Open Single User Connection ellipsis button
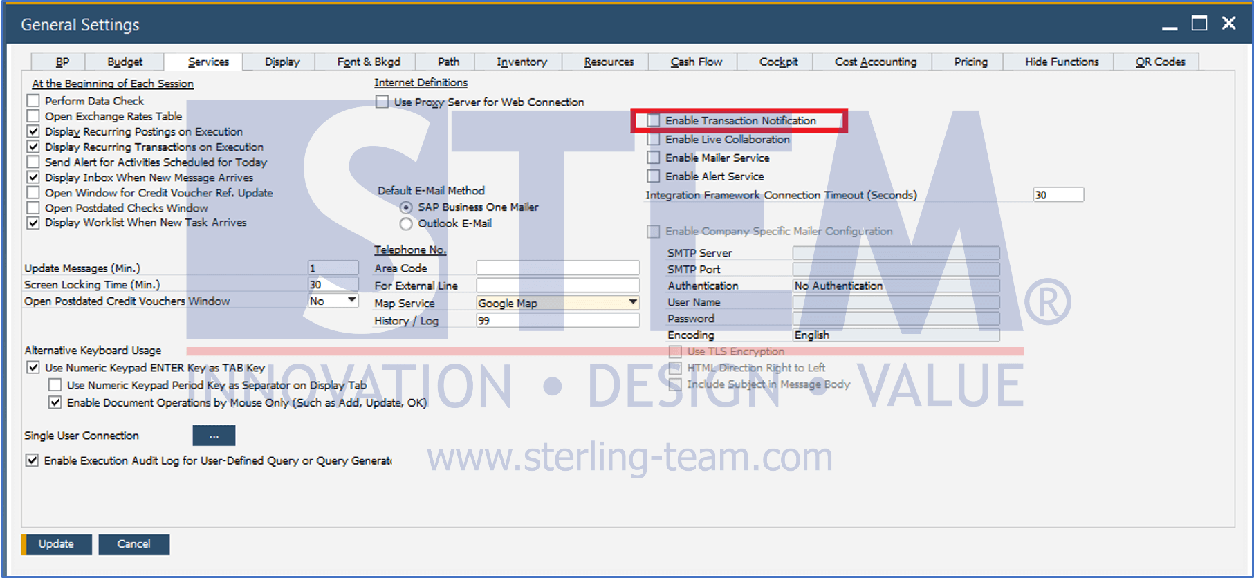 tap(214, 436)
